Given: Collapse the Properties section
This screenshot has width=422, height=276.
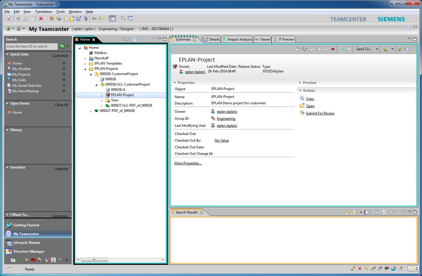Looking at the screenshot, I should pyautogui.click(x=175, y=83).
